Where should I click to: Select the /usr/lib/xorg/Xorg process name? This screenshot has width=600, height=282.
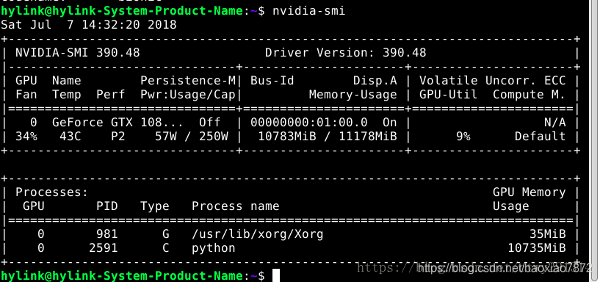[258, 234]
